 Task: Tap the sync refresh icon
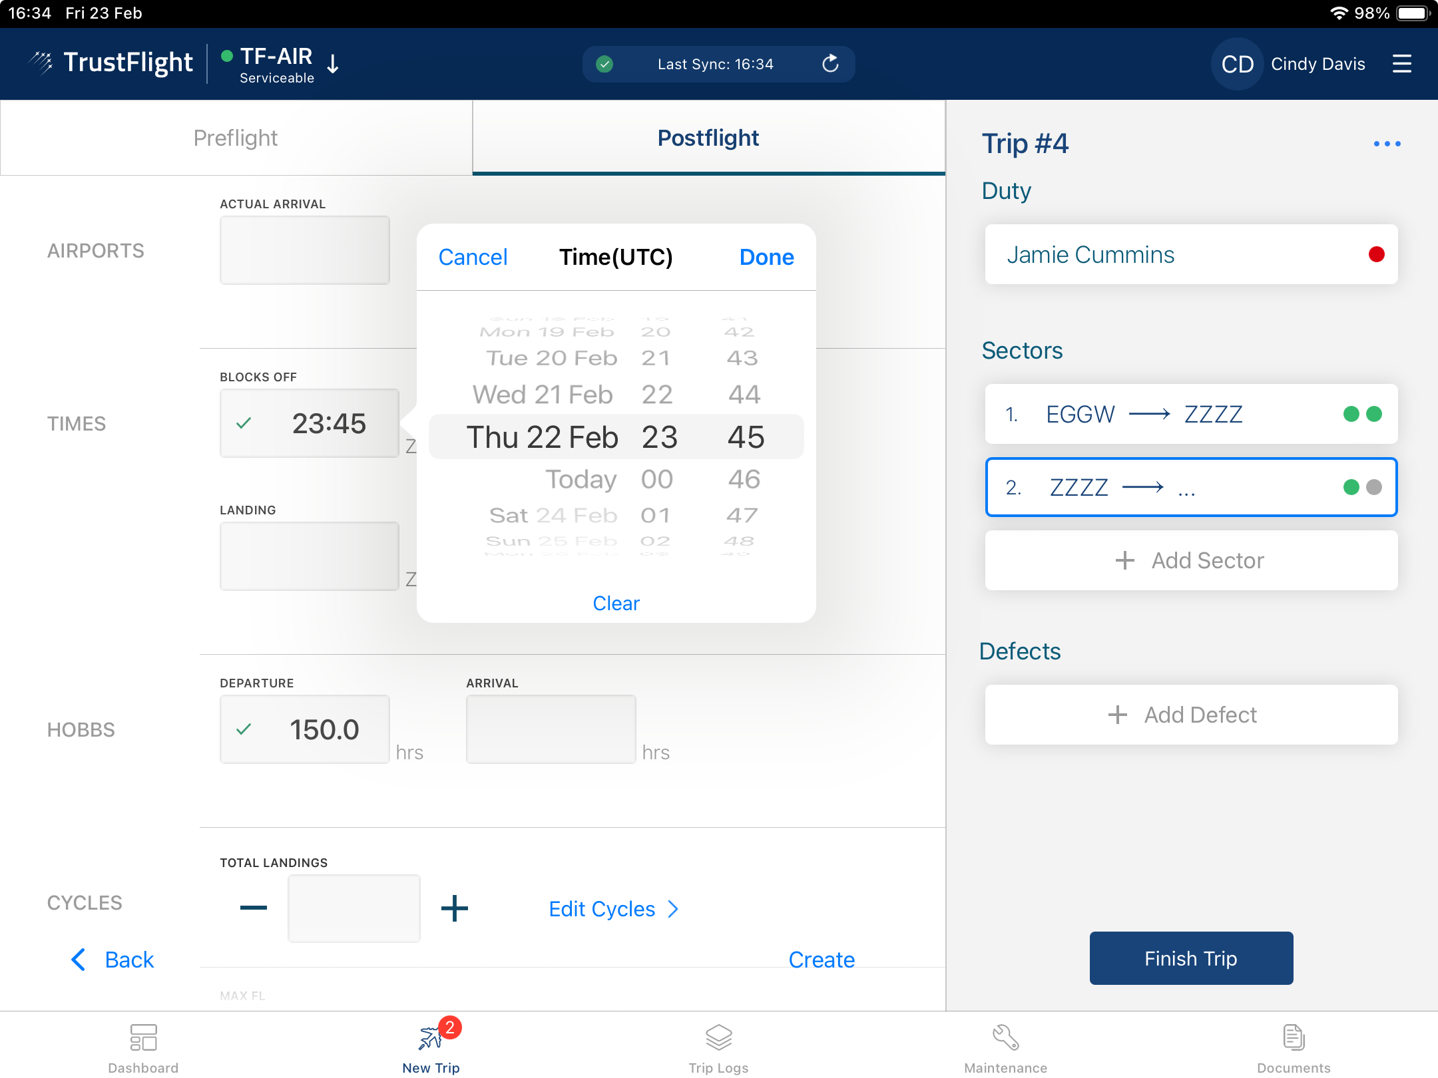(830, 64)
